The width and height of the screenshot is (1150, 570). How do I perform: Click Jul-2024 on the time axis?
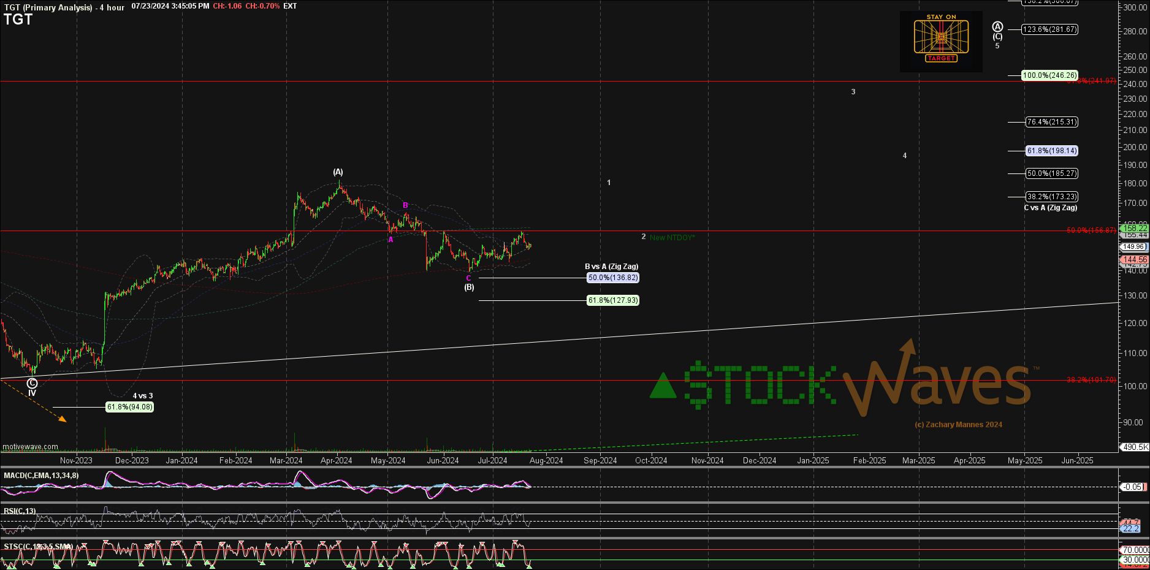pos(492,460)
